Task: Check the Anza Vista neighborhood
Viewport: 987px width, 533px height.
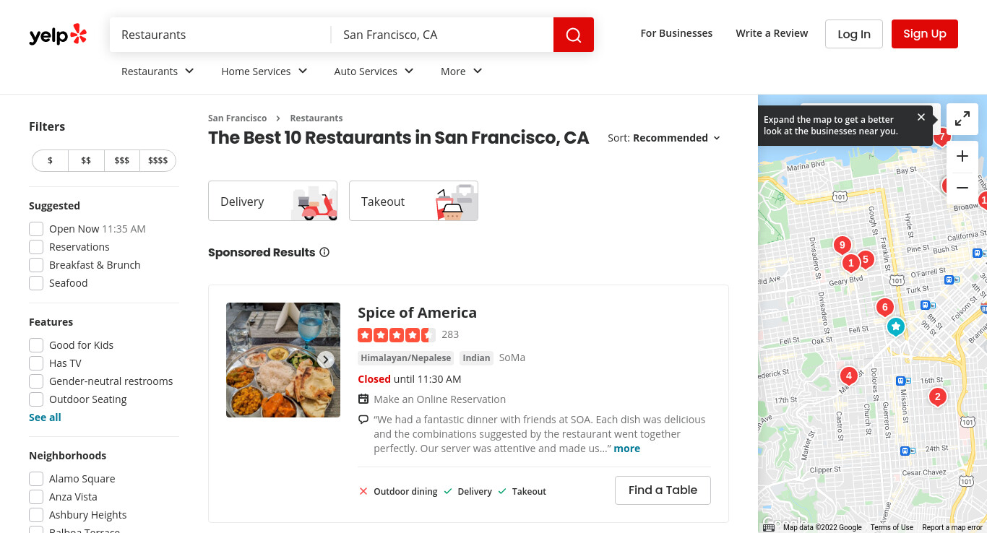Action: [x=36, y=497]
